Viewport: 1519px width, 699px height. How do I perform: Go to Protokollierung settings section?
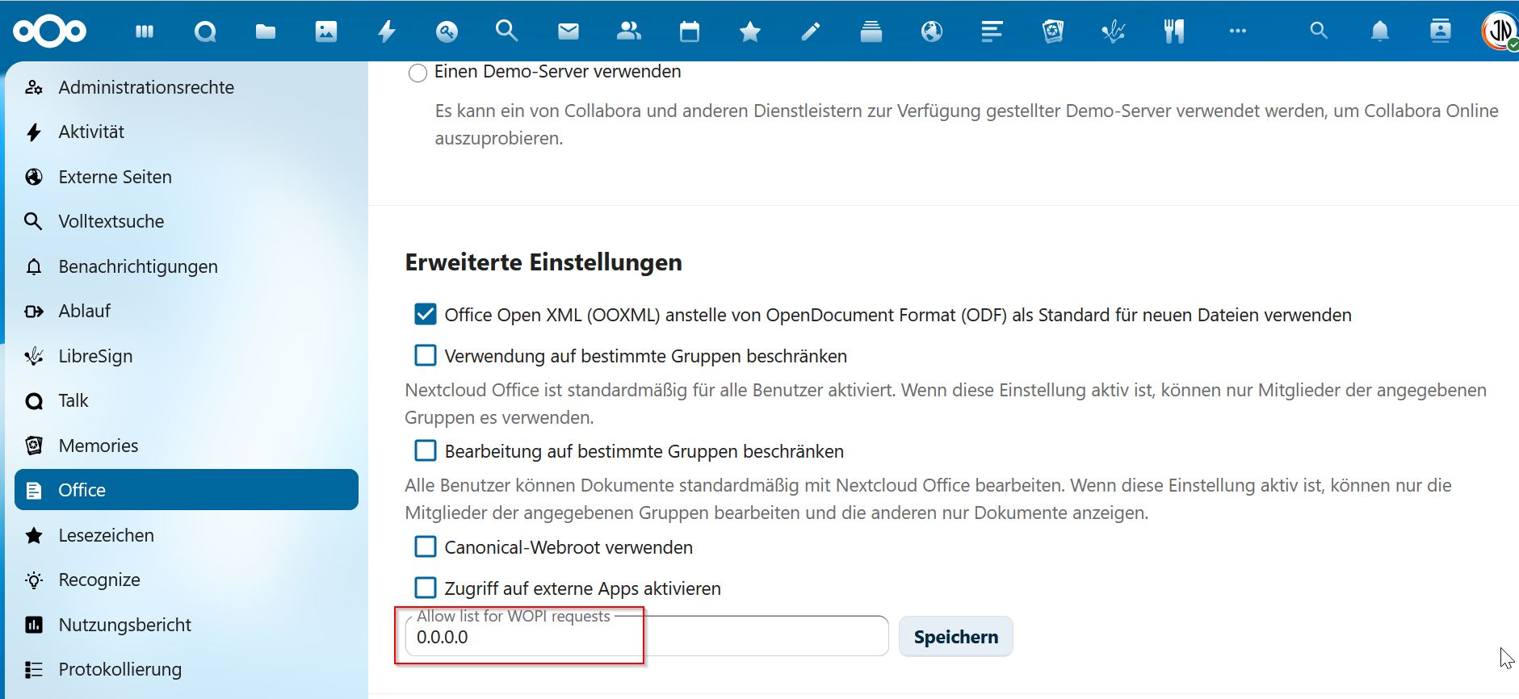(x=120, y=669)
